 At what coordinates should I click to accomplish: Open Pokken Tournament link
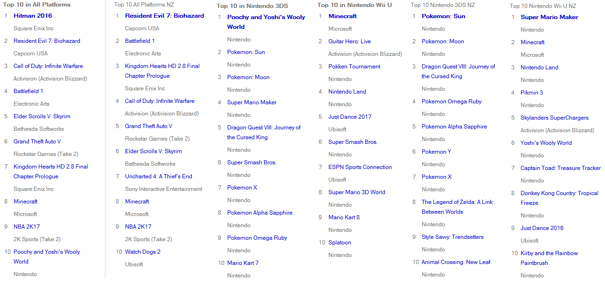[354, 67]
